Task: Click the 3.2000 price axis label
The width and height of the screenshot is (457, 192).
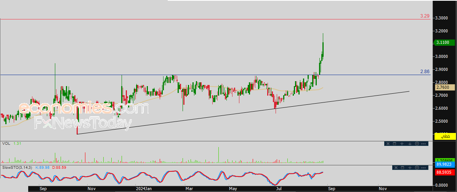Action: (441, 30)
